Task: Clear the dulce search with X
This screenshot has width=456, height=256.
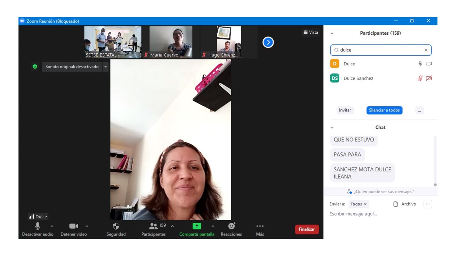Action: [x=426, y=50]
